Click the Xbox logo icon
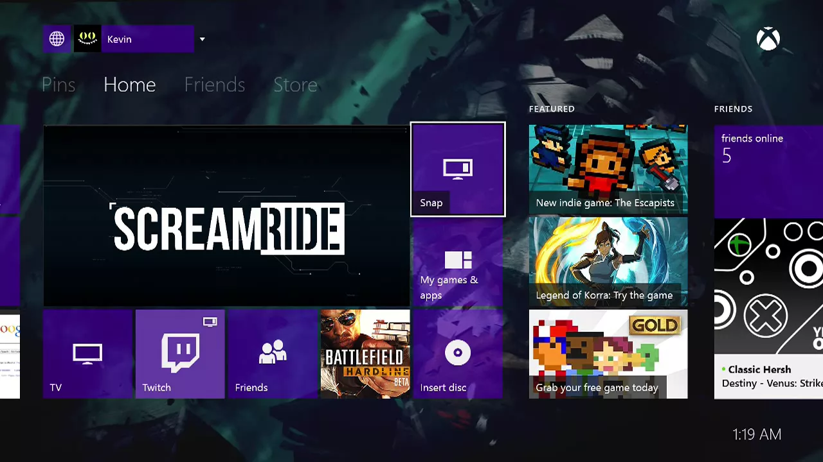Image resolution: width=823 pixels, height=462 pixels. coord(768,39)
